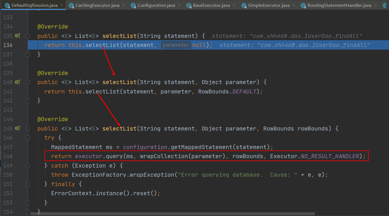Viewport: 389px width, 216px height.
Task: Close the DefaultSqlSession.java tab
Action: coord(61,5)
